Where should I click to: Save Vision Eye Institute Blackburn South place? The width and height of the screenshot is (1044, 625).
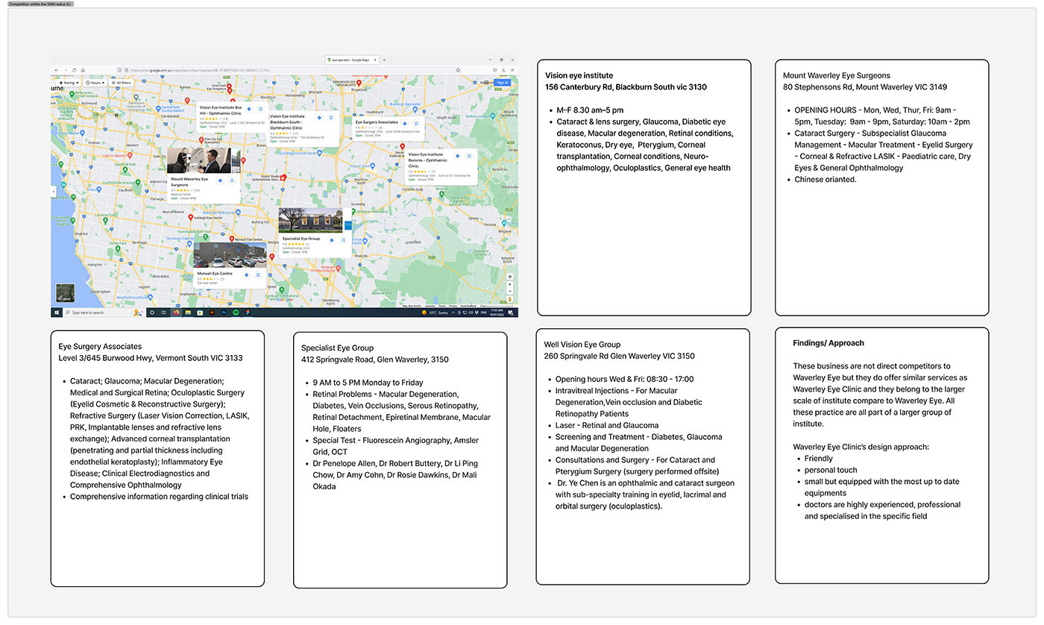pos(331,117)
